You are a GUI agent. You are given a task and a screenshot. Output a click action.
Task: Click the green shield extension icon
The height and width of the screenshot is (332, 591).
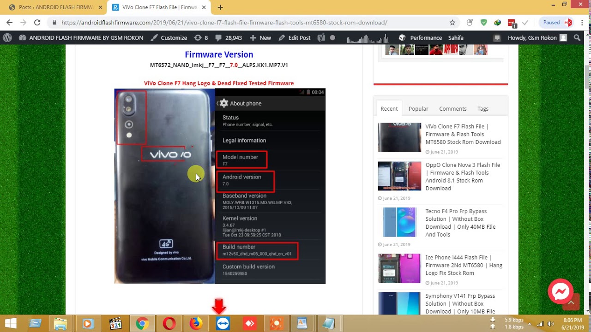click(483, 22)
